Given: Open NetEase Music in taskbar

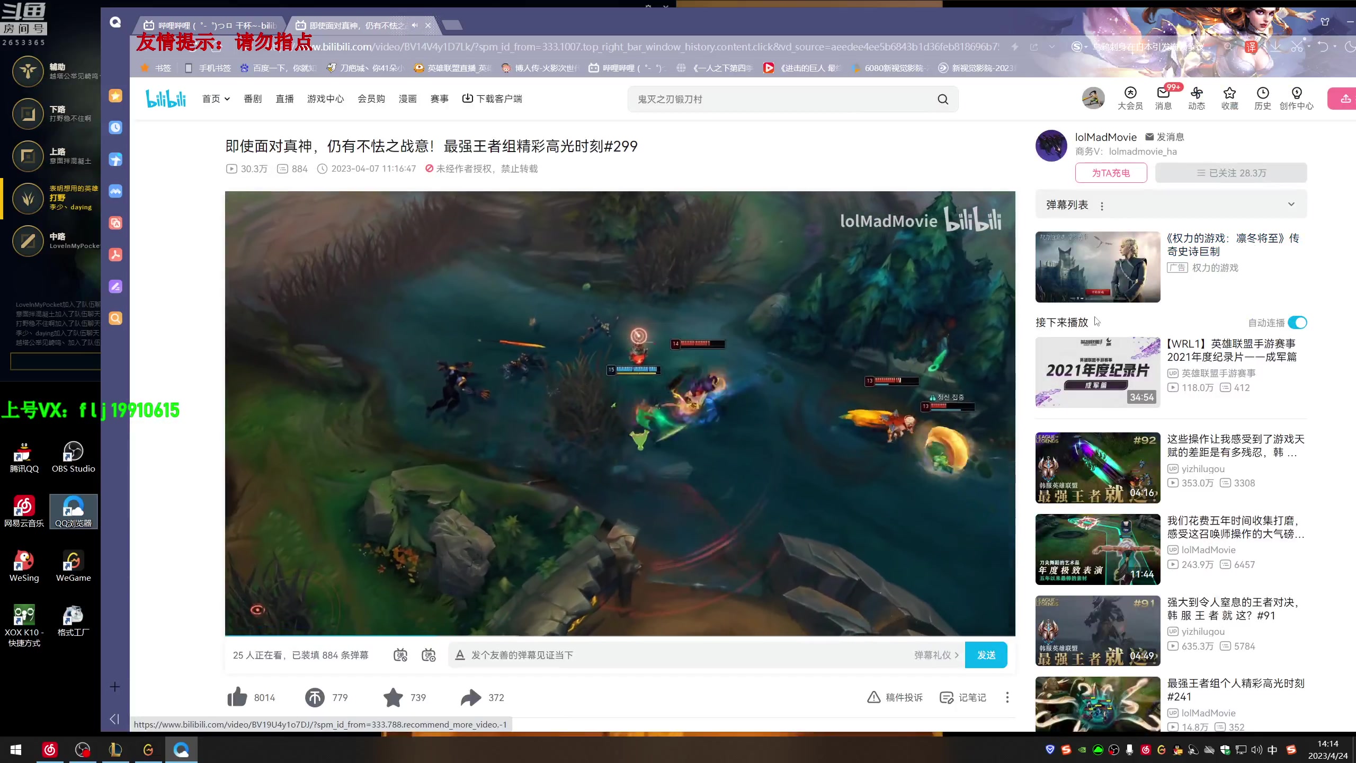Looking at the screenshot, I should (x=50, y=750).
